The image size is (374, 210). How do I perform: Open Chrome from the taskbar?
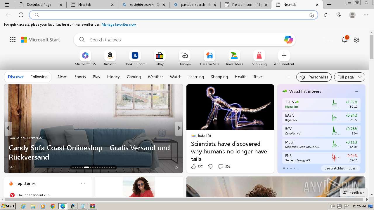53,206
